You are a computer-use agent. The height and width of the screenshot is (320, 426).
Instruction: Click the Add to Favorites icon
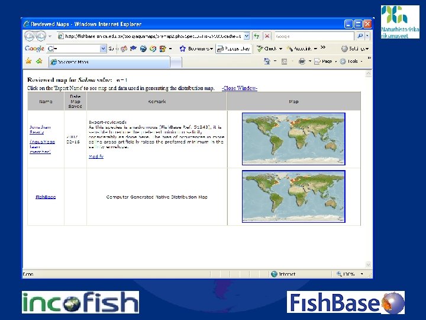(40, 61)
